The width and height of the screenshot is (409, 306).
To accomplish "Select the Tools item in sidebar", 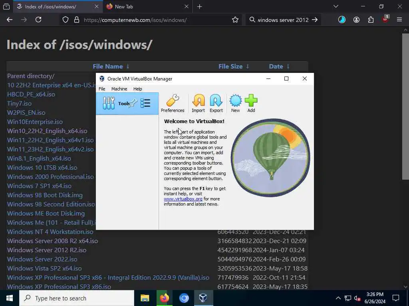I will pos(127,103).
